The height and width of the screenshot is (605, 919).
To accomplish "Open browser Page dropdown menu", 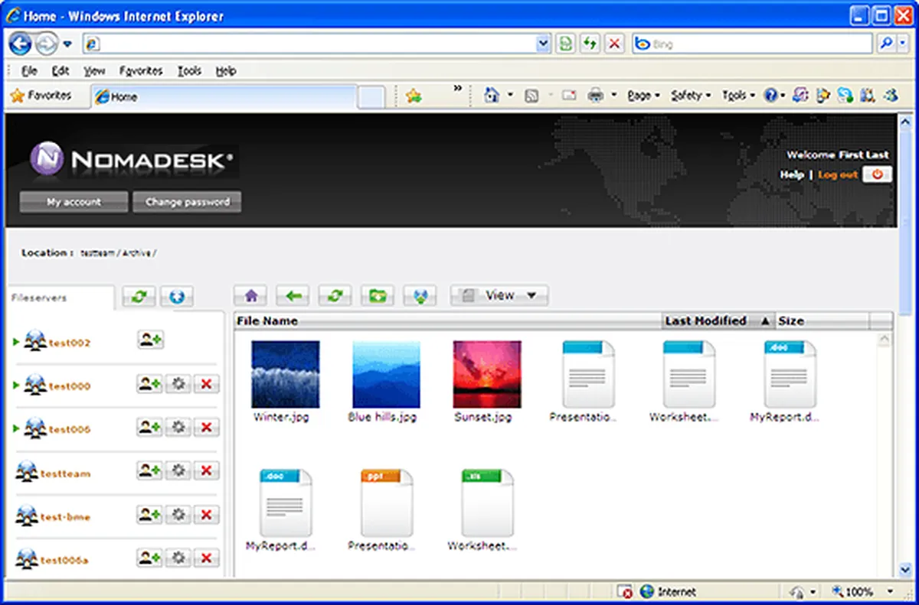I will (x=643, y=96).
